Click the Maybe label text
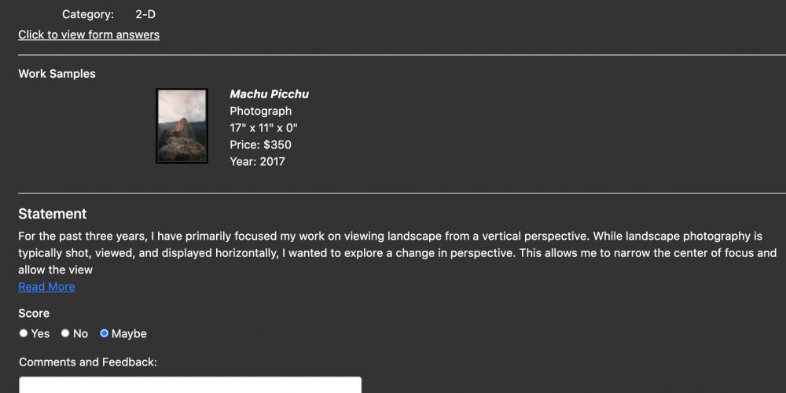The image size is (786, 393). [129, 334]
